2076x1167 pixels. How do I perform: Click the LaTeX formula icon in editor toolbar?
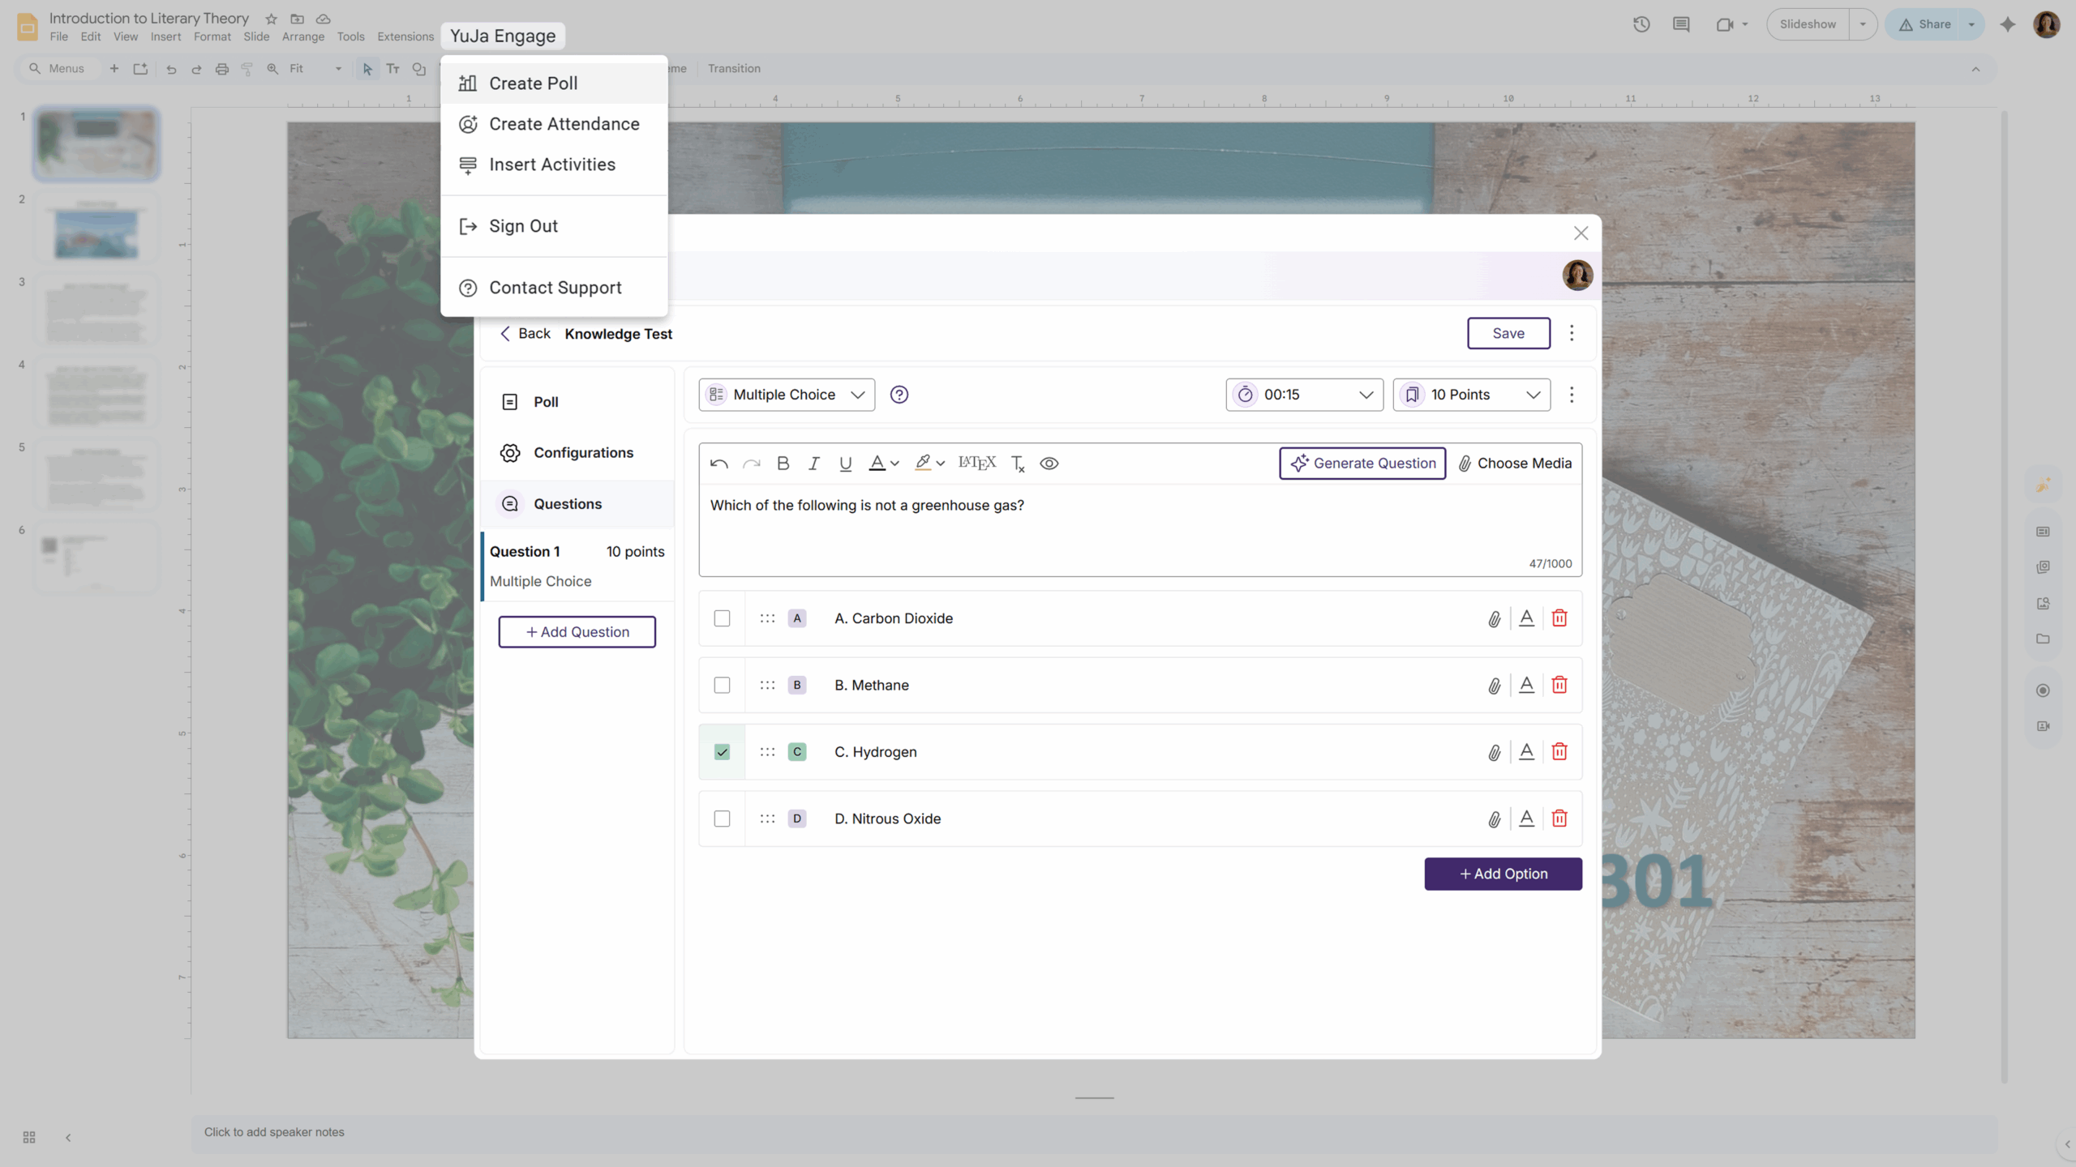[976, 463]
